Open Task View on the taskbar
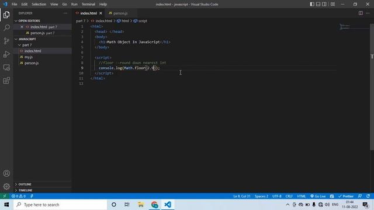Viewport: 374px width, 210px height. point(127,205)
